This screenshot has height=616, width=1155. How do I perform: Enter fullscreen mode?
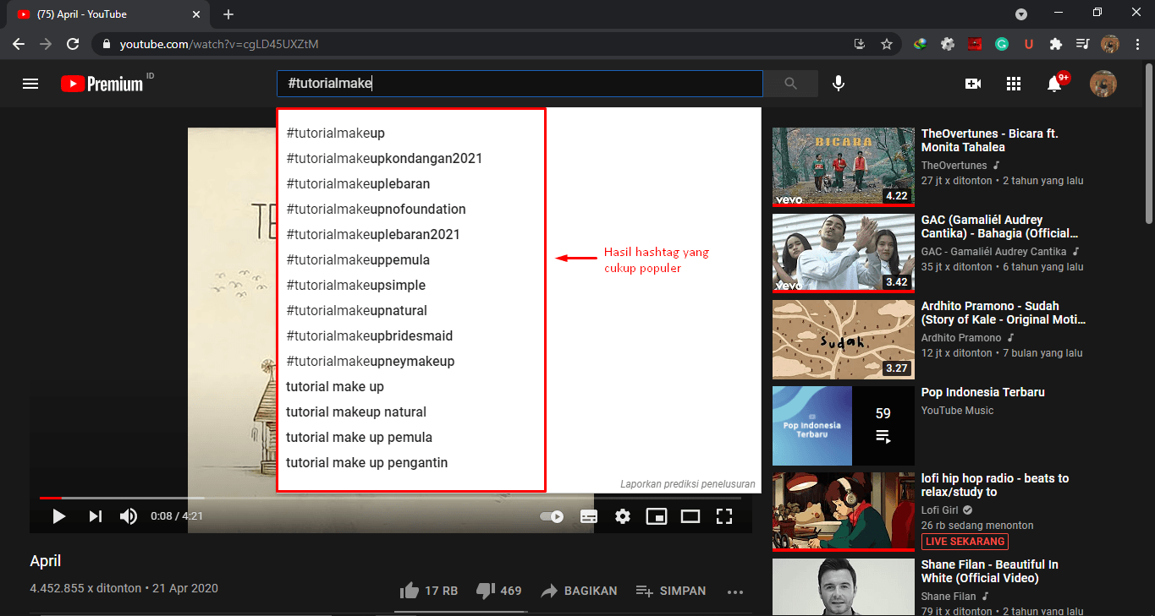pos(723,516)
